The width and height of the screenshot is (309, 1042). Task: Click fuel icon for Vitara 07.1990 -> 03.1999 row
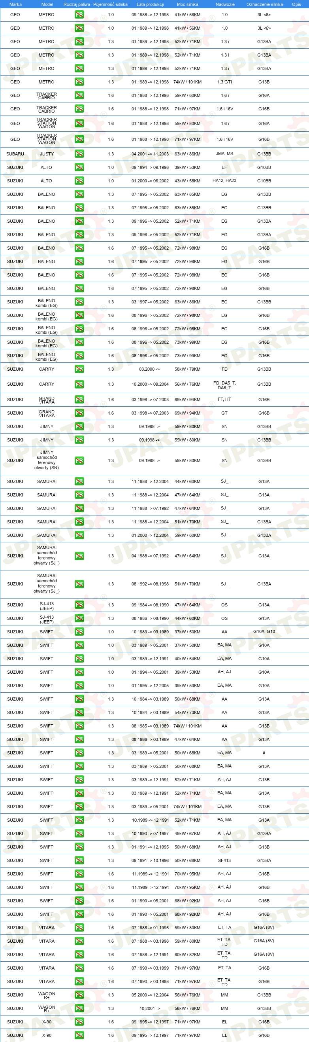(x=79, y=968)
